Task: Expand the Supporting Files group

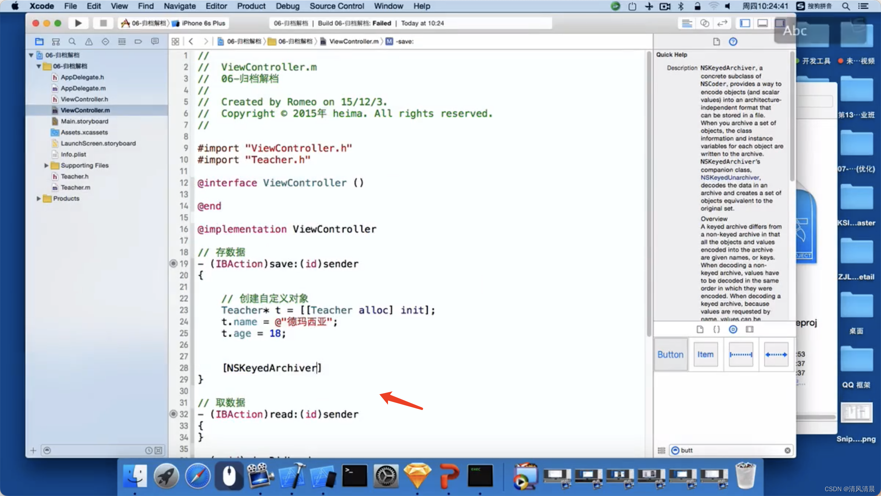Action: pyautogui.click(x=46, y=165)
